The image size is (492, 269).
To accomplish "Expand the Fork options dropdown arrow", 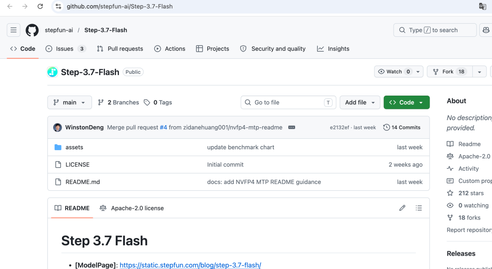I will click(x=479, y=71).
